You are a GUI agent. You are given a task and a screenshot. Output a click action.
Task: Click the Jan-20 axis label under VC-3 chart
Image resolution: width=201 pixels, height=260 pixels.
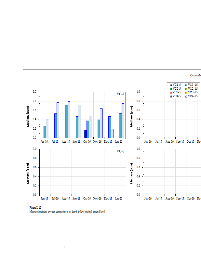pos(119,199)
